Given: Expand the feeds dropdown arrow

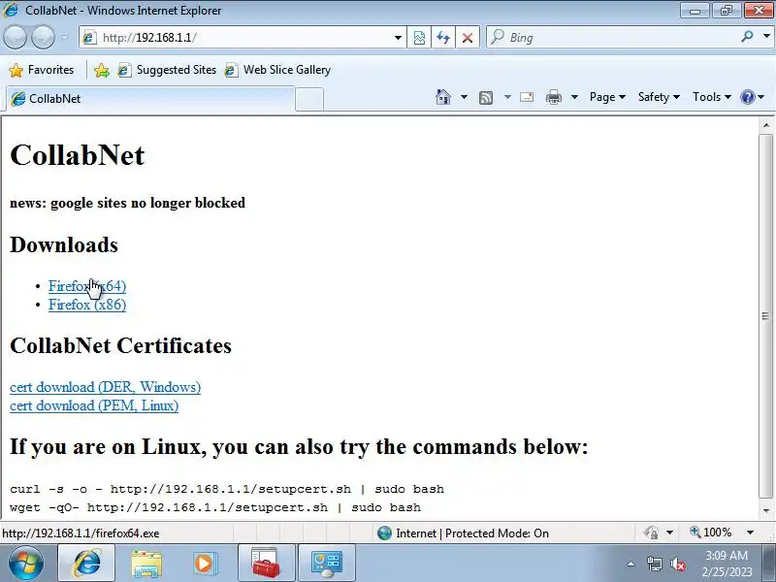Looking at the screenshot, I should [x=507, y=97].
